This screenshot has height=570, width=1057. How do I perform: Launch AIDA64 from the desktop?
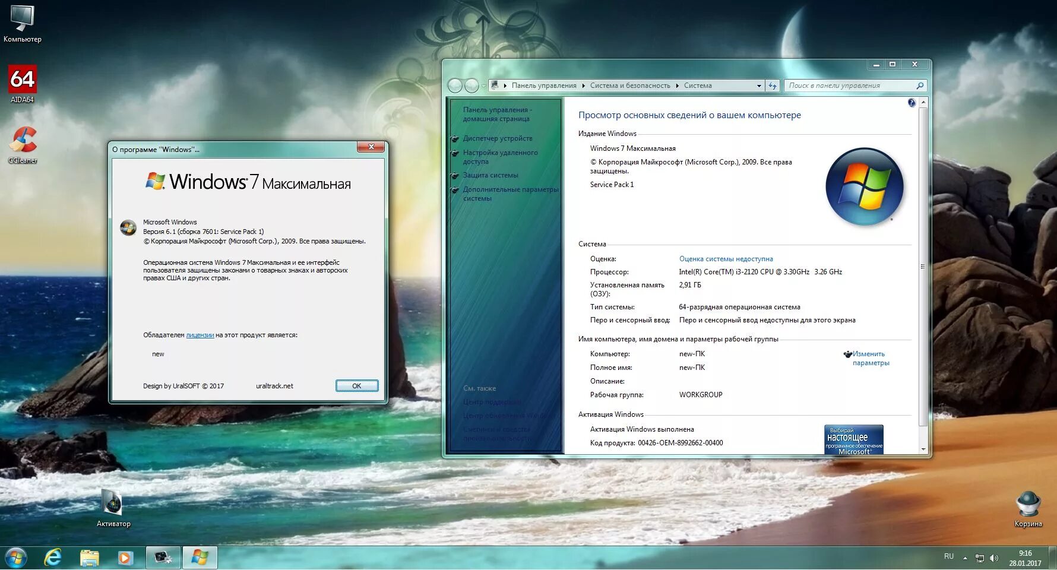tap(23, 84)
